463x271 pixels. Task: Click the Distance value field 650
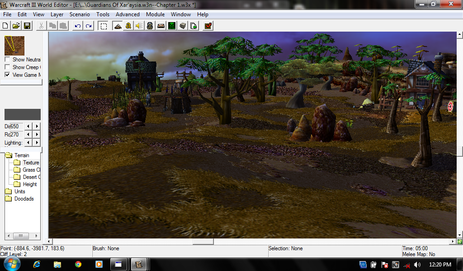17,126
